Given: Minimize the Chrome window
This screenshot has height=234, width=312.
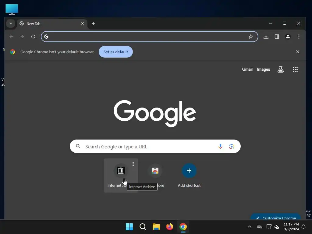Looking at the screenshot, I should tap(271, 23).
